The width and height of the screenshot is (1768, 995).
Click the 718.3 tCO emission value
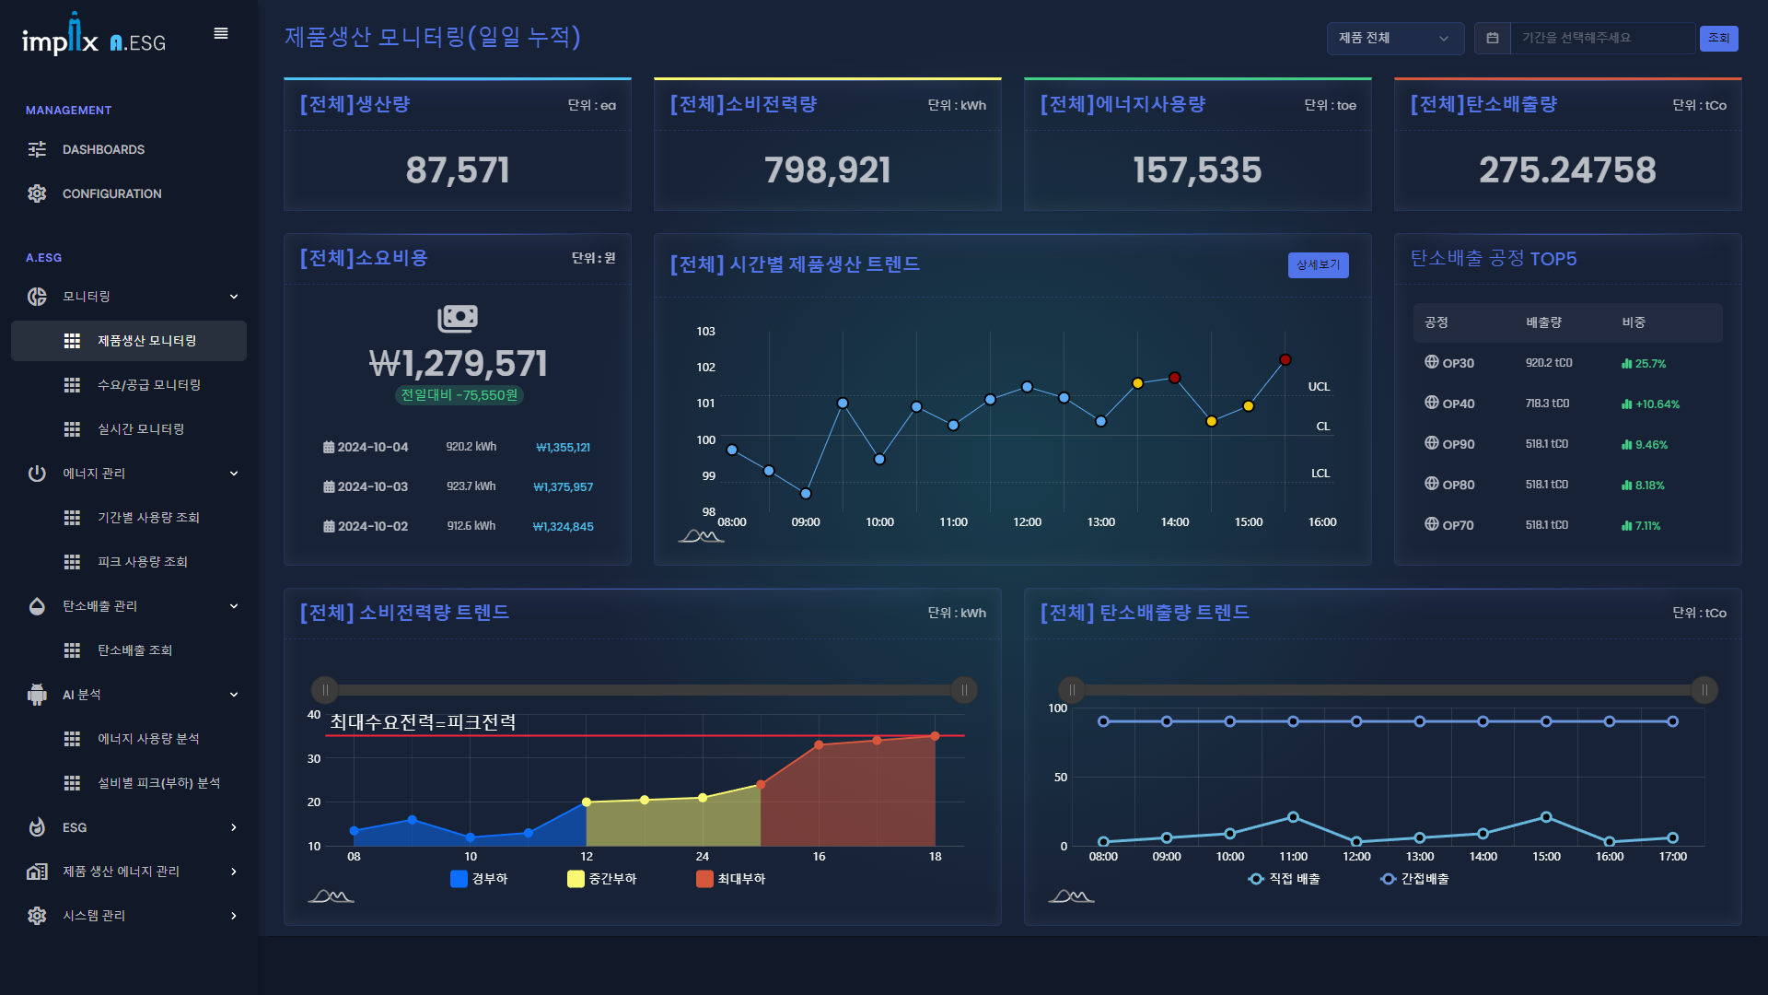coord(1547,404)
